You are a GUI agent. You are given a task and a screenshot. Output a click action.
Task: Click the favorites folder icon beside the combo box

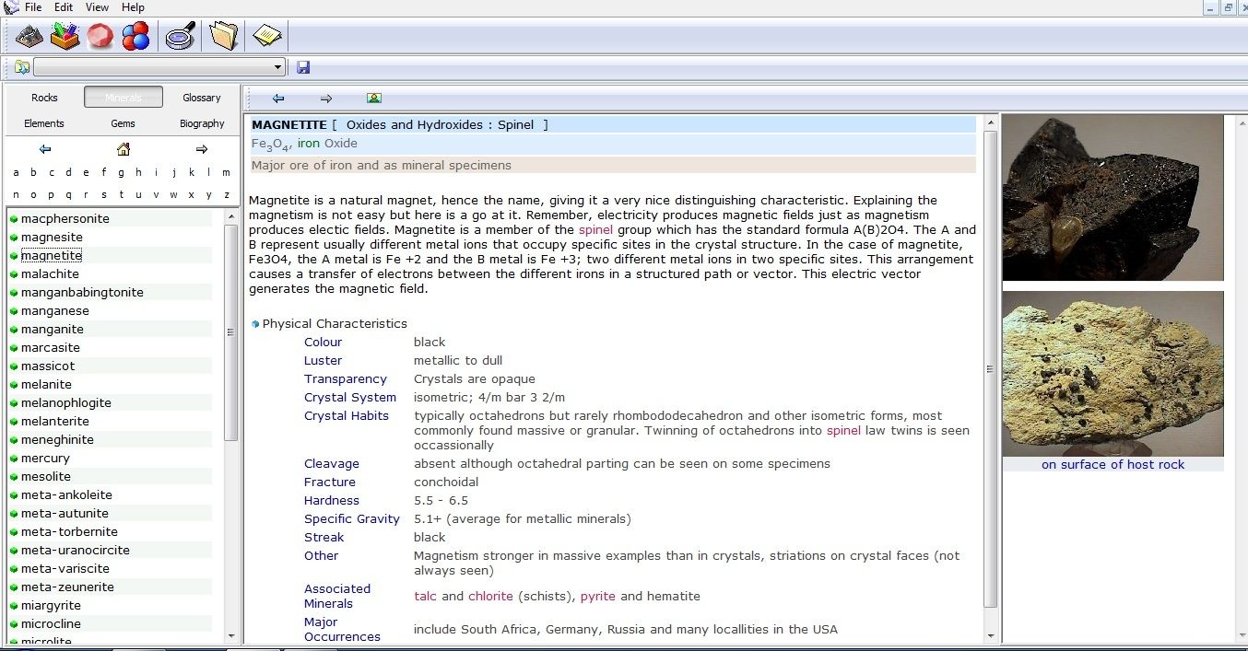[x=21, y=67]
